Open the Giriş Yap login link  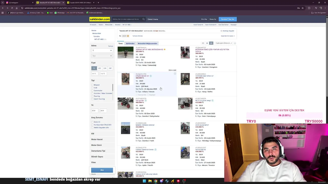click(x=204, y=19)
